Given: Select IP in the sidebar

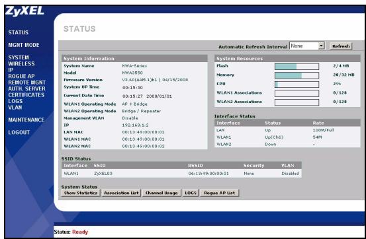Looking at the screenshot, I should pyautogui.click(x=11, y=70).
